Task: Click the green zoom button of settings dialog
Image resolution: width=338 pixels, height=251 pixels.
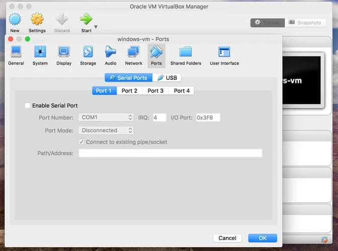Action: coord(27,39)
